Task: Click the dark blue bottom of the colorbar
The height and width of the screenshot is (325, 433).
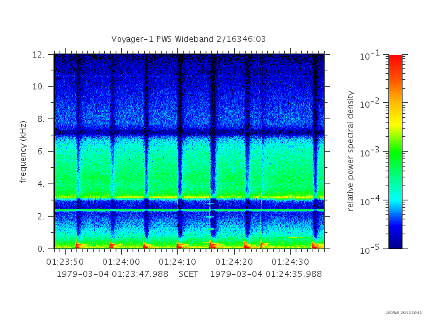Action: (395, 243)
